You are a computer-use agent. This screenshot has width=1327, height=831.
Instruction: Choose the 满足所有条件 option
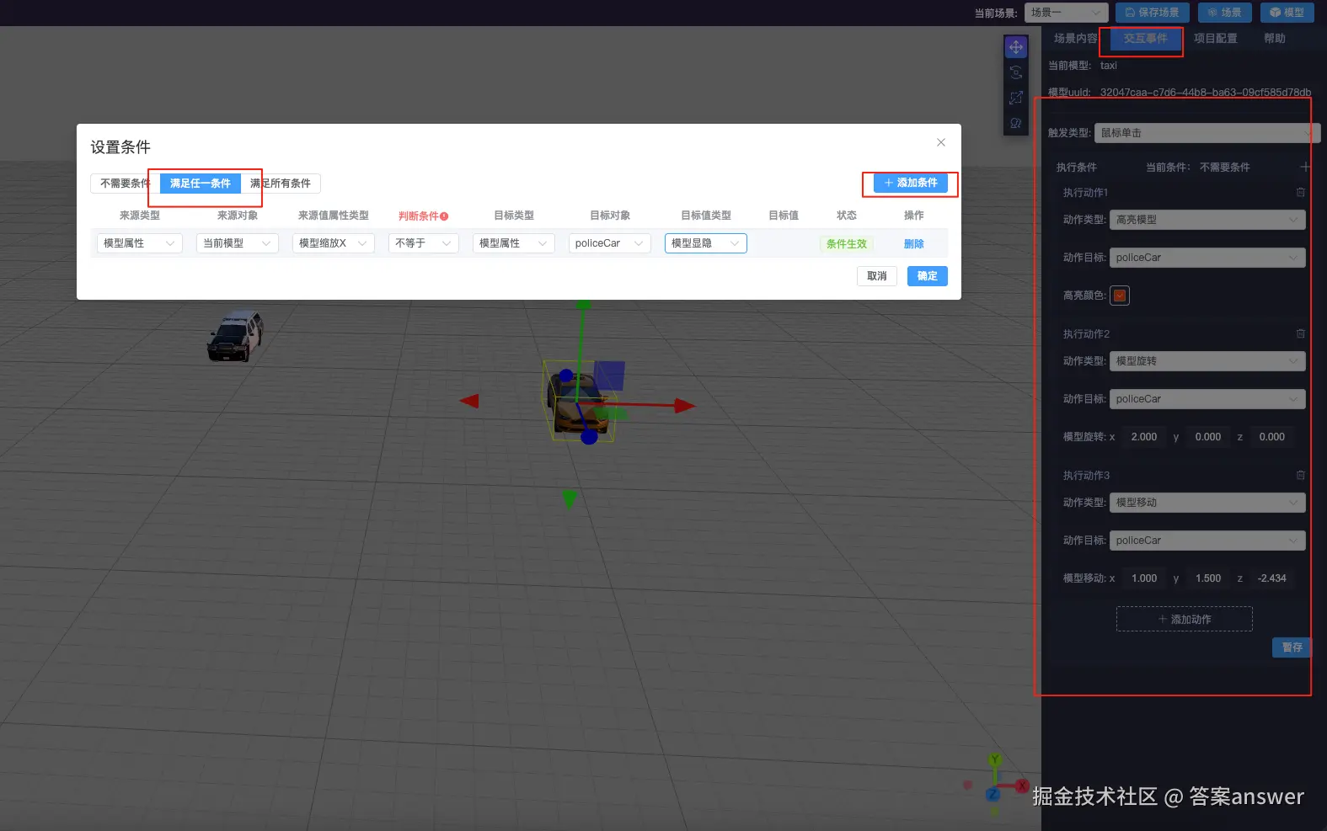(x=281, y=183)
